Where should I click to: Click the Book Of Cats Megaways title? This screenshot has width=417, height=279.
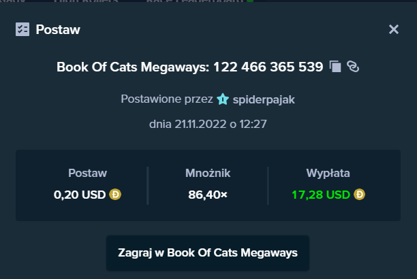[x=133, y=67]
